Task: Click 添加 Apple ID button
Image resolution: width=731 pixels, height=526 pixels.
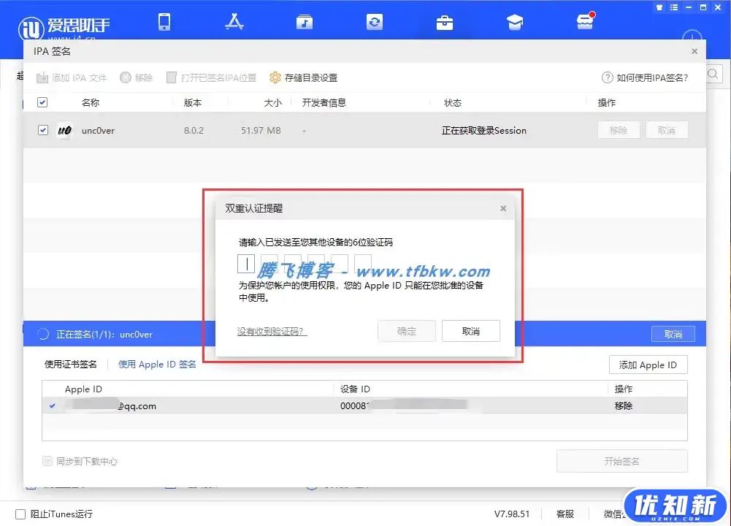Action: point(648,365)
